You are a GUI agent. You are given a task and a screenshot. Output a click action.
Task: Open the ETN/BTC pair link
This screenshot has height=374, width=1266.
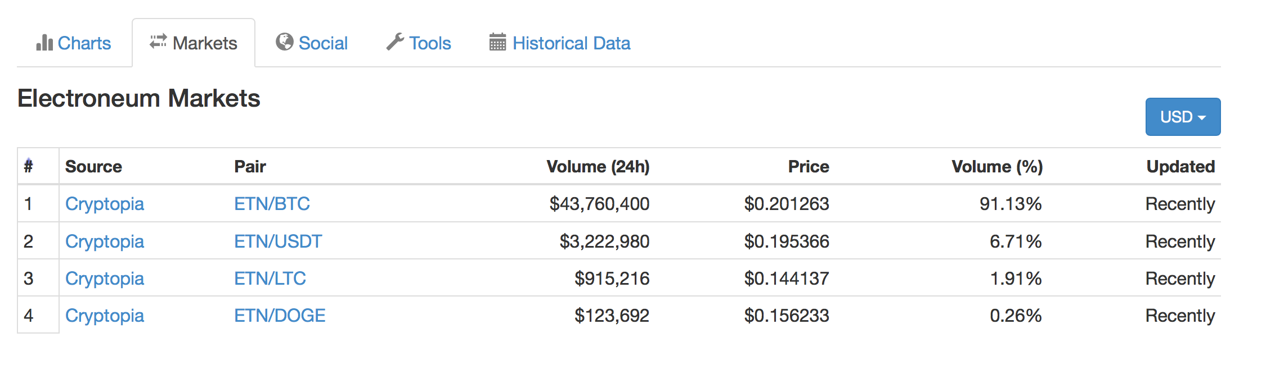pos(272,204)
